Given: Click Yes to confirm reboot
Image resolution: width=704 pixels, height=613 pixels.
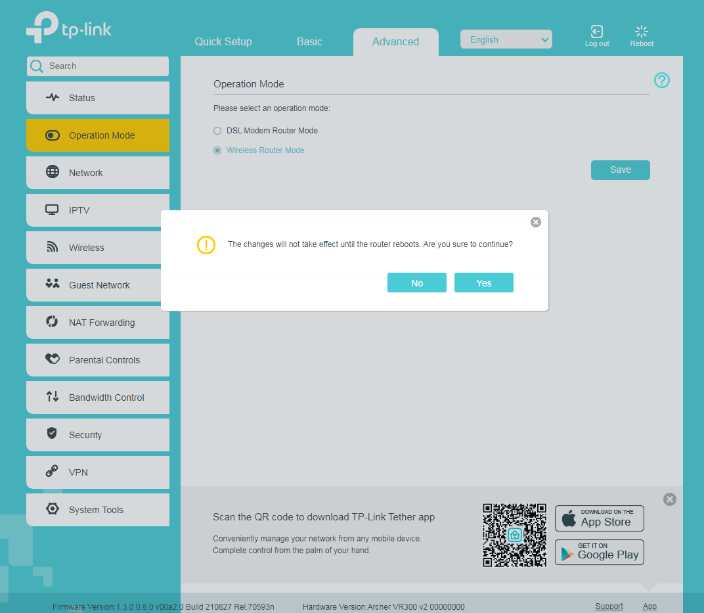Looking at the screenshot, I should click(483, 283).
